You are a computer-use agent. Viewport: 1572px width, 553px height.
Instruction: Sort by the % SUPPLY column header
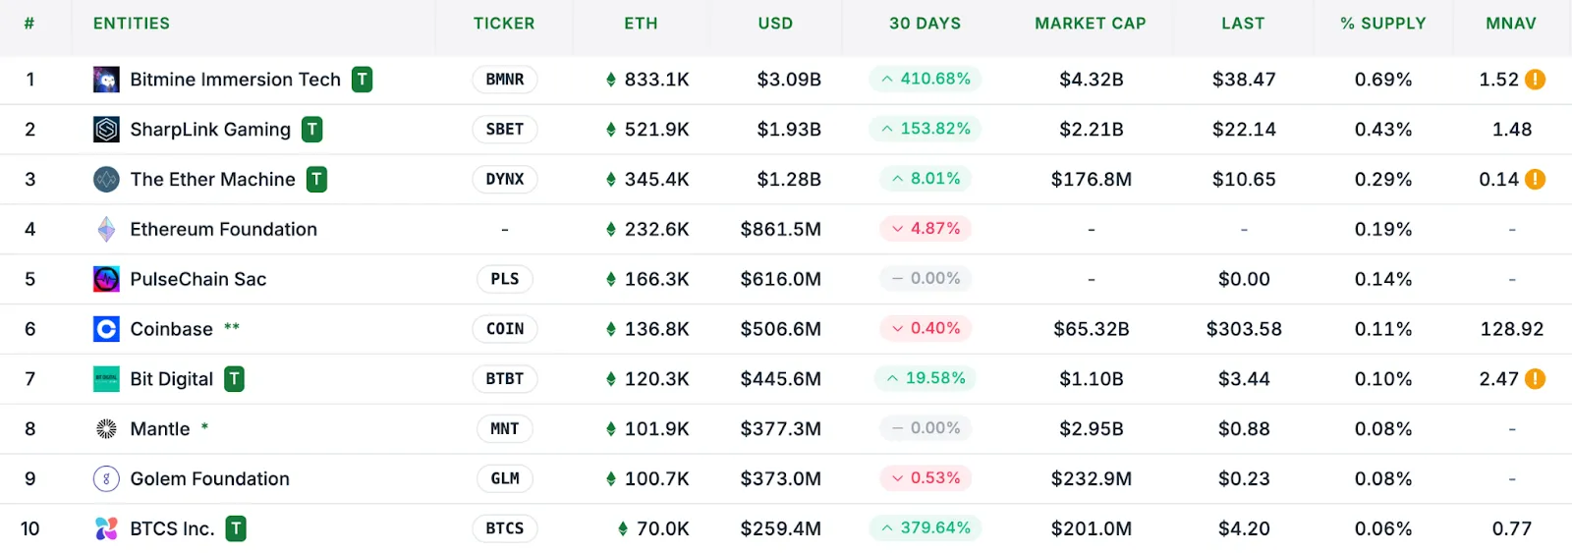[x=1382, y=24]
